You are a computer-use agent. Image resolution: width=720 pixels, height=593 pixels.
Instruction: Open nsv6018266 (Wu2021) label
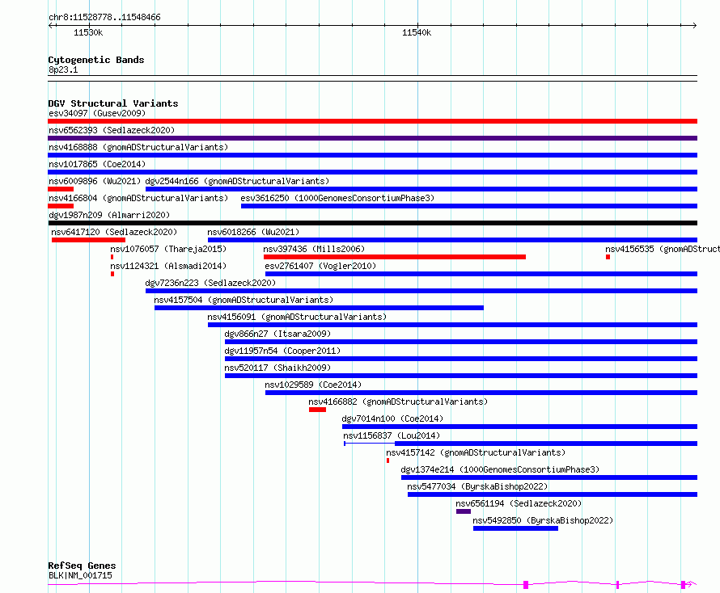tap(253, 232)
